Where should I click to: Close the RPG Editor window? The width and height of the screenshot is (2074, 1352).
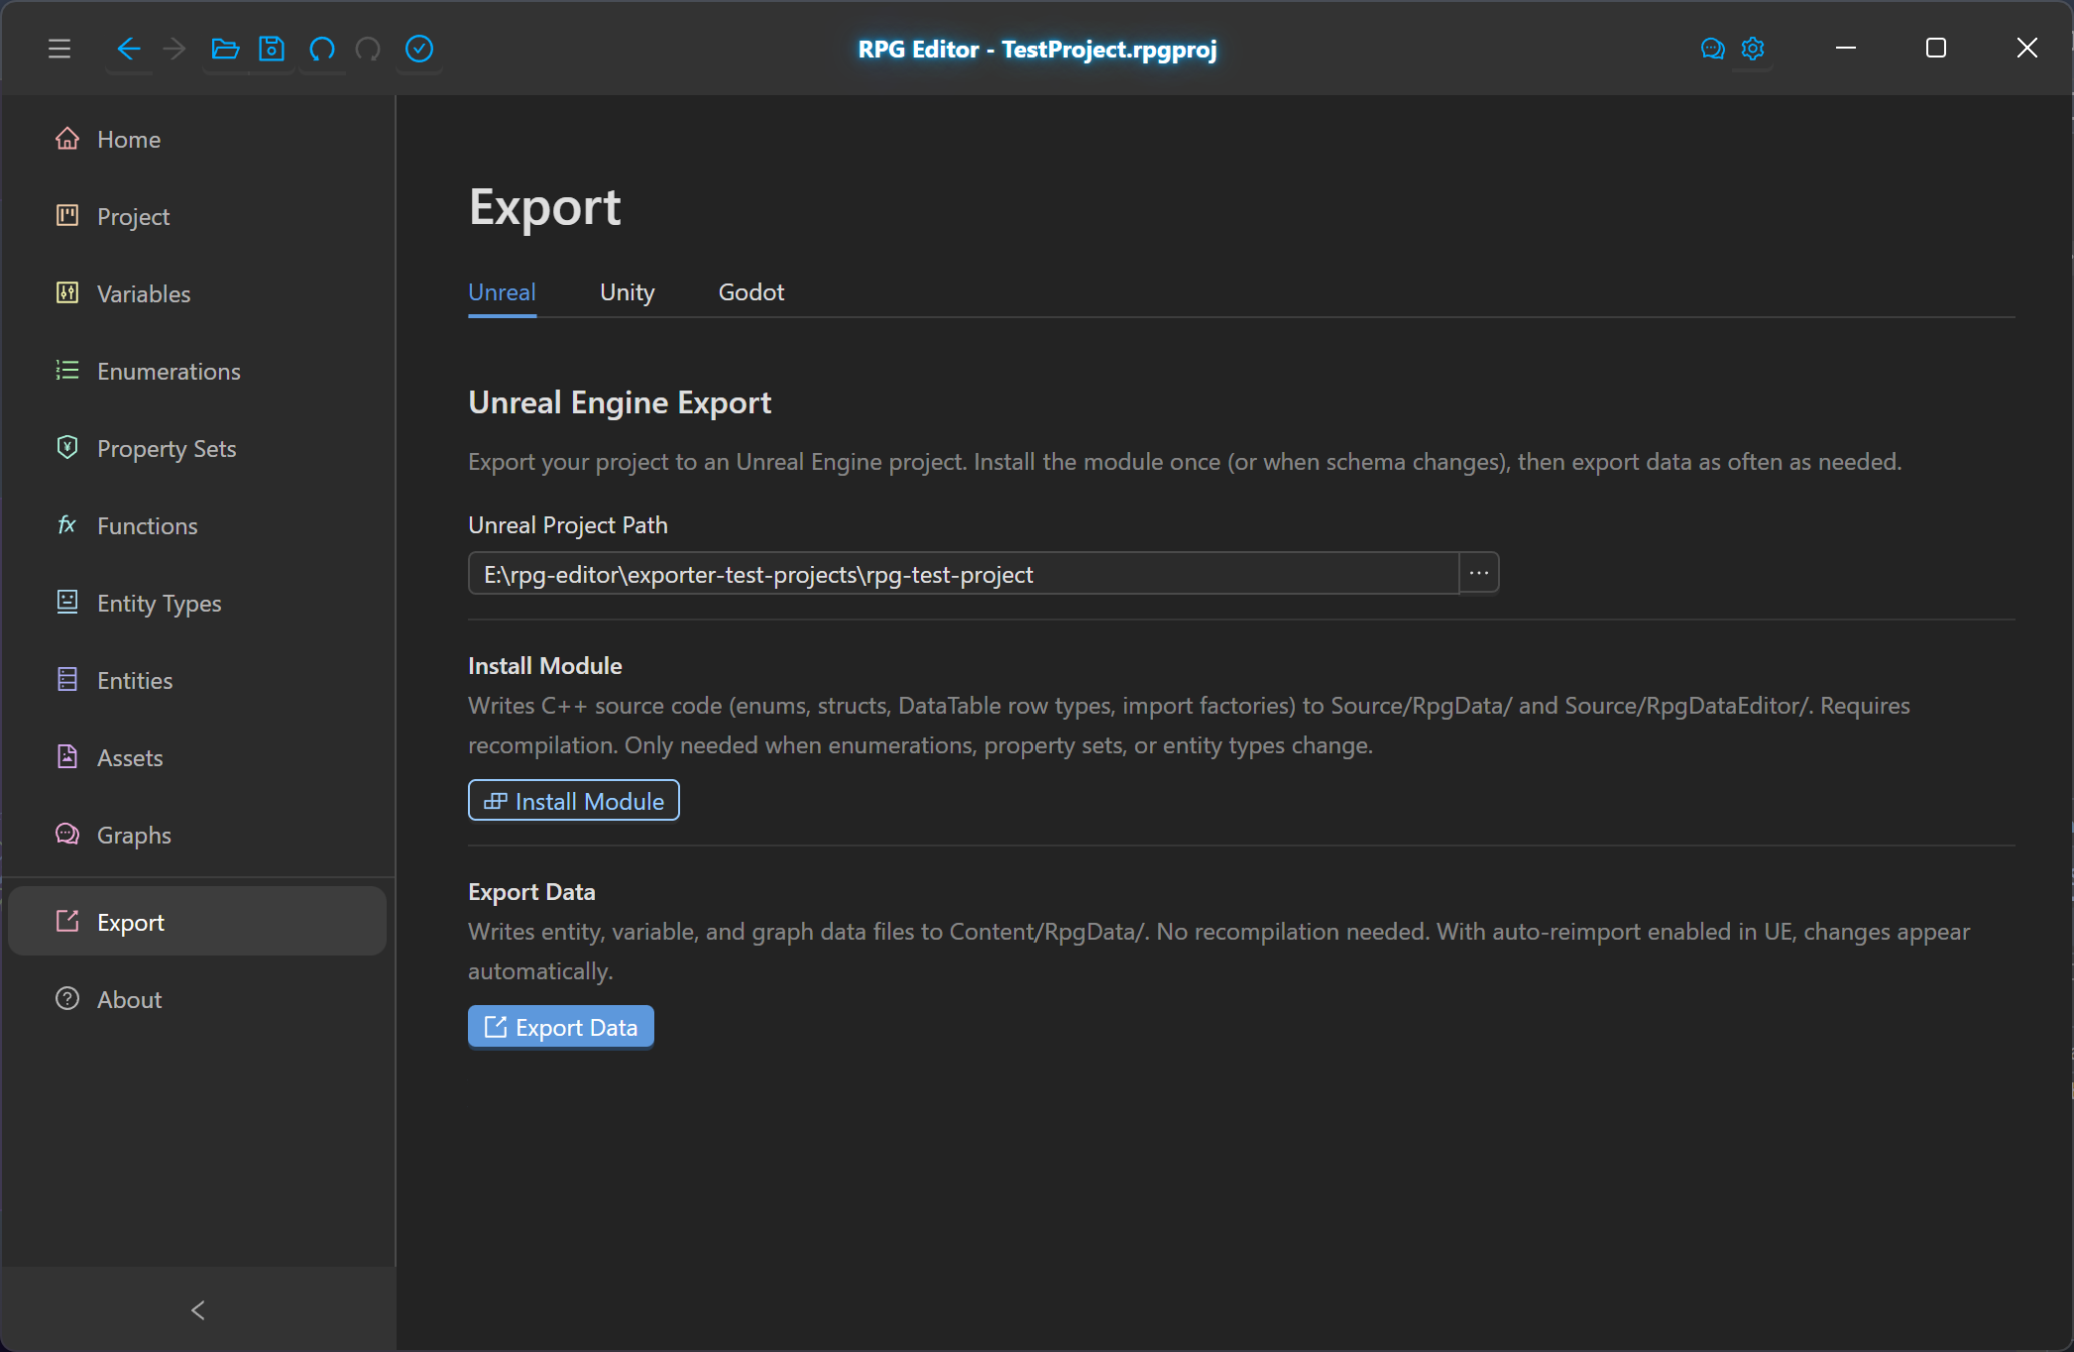(2027, 48)
